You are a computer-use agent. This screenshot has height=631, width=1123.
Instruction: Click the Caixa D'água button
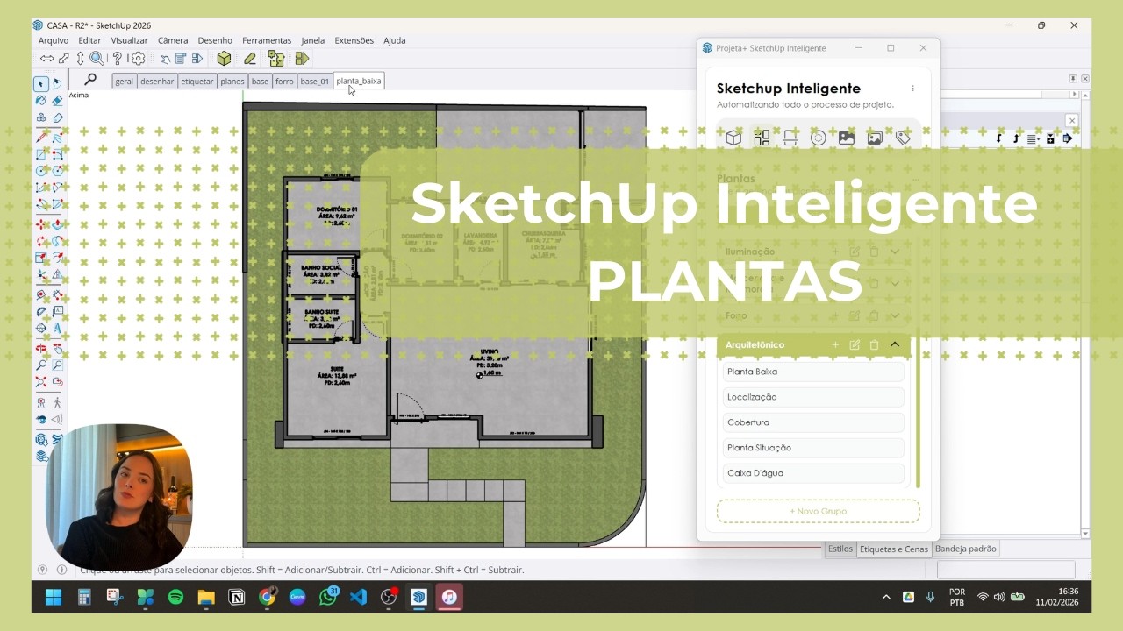click(x=813, y=473)
